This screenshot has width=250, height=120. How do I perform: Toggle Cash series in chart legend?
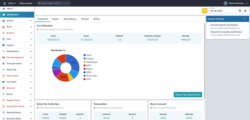pos(87,55)
